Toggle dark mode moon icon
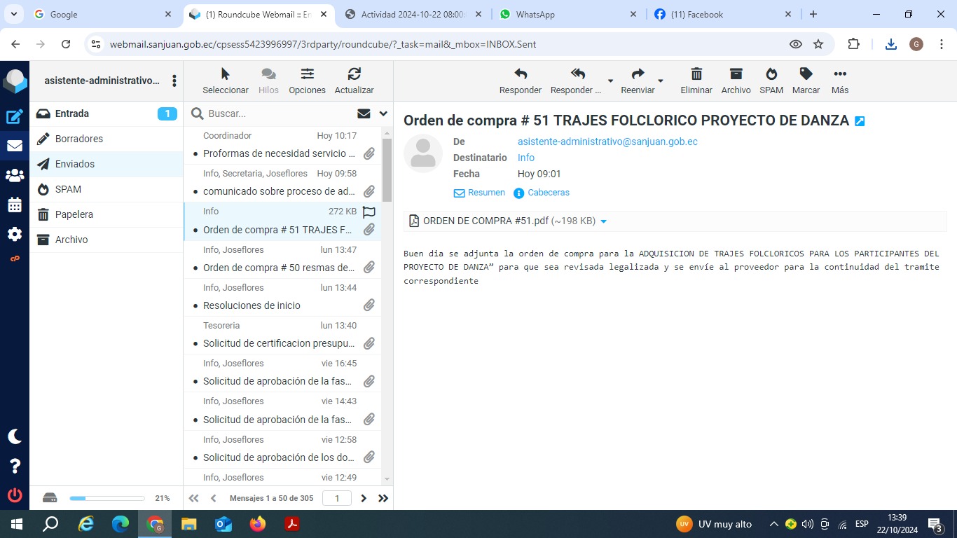The image size is (957, 538). [15, 436]
